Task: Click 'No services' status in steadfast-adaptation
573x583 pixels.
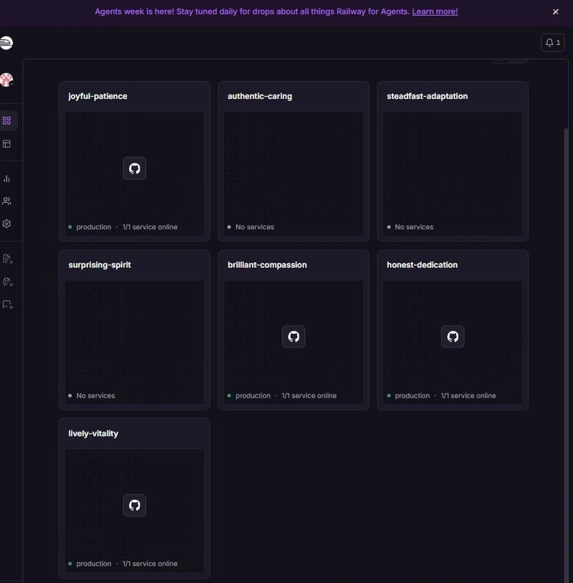Action: point(414,227)
